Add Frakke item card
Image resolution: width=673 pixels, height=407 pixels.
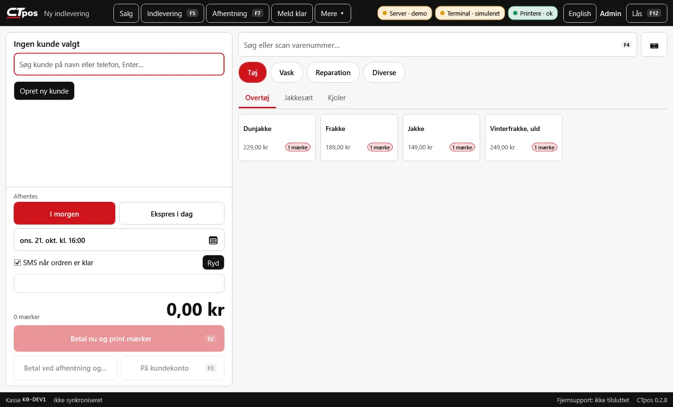[x=359, y=138]
